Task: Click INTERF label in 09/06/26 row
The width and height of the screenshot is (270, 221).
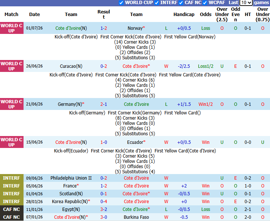Action: (x=12, y=178)
